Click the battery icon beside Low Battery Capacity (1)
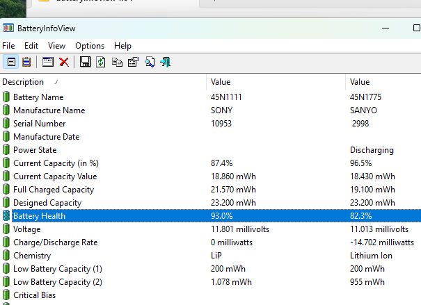Screen dimensions: 421x305 point(6,269)
